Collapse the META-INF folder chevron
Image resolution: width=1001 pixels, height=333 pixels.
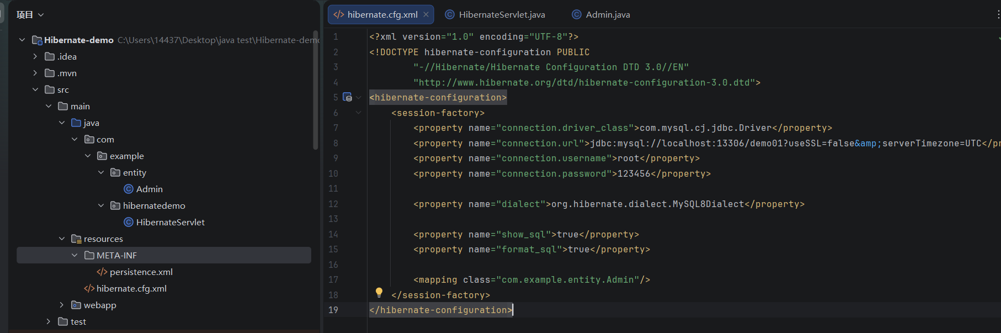(x=74, y=255)
